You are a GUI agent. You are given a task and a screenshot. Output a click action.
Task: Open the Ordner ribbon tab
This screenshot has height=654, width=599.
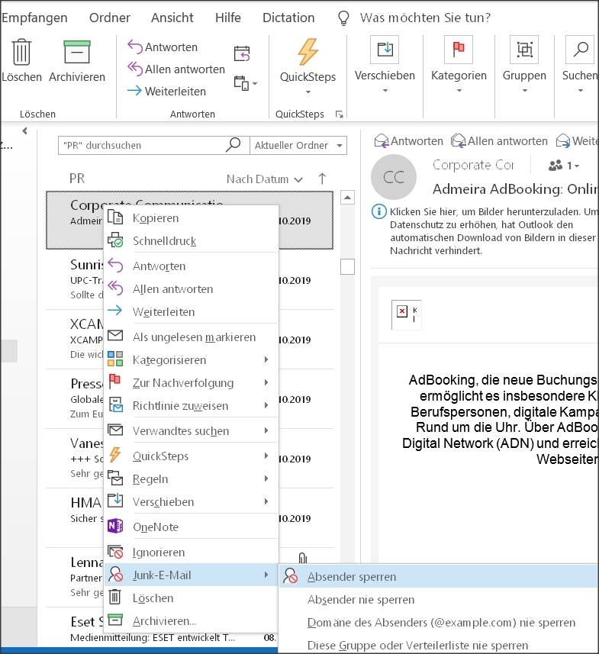click(x=110, y=18)
